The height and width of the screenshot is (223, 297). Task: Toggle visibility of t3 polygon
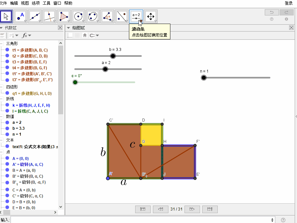tap(7, 62)
